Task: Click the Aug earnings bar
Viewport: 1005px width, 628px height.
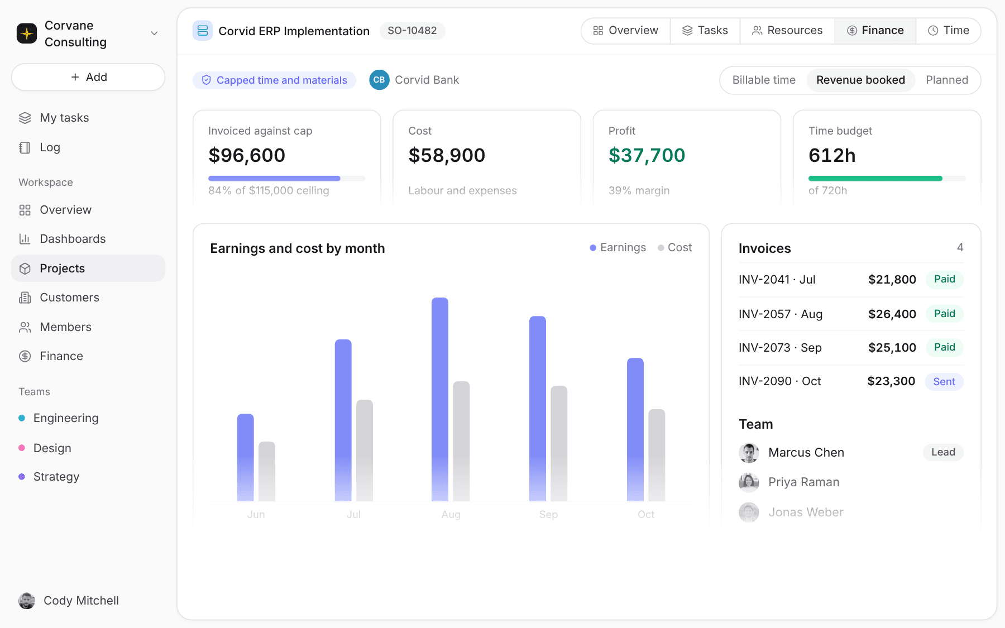Action: (440, 399)
